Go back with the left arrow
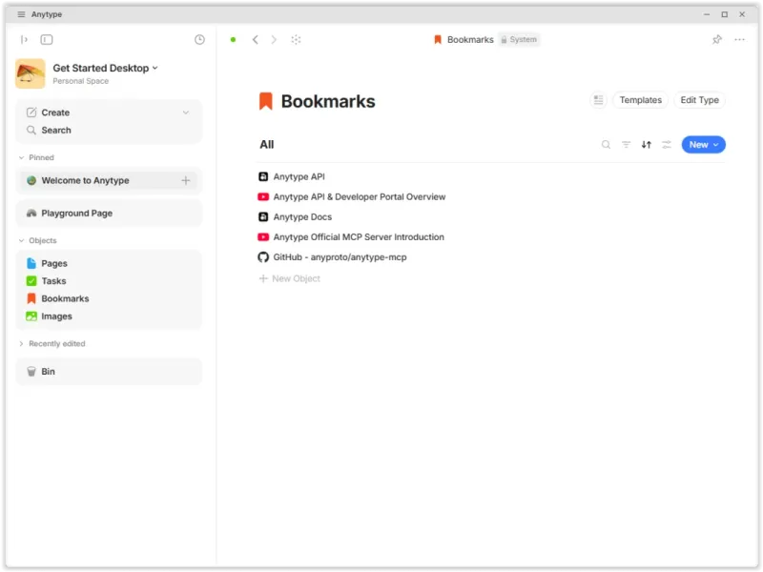 [x=255, y=39]
